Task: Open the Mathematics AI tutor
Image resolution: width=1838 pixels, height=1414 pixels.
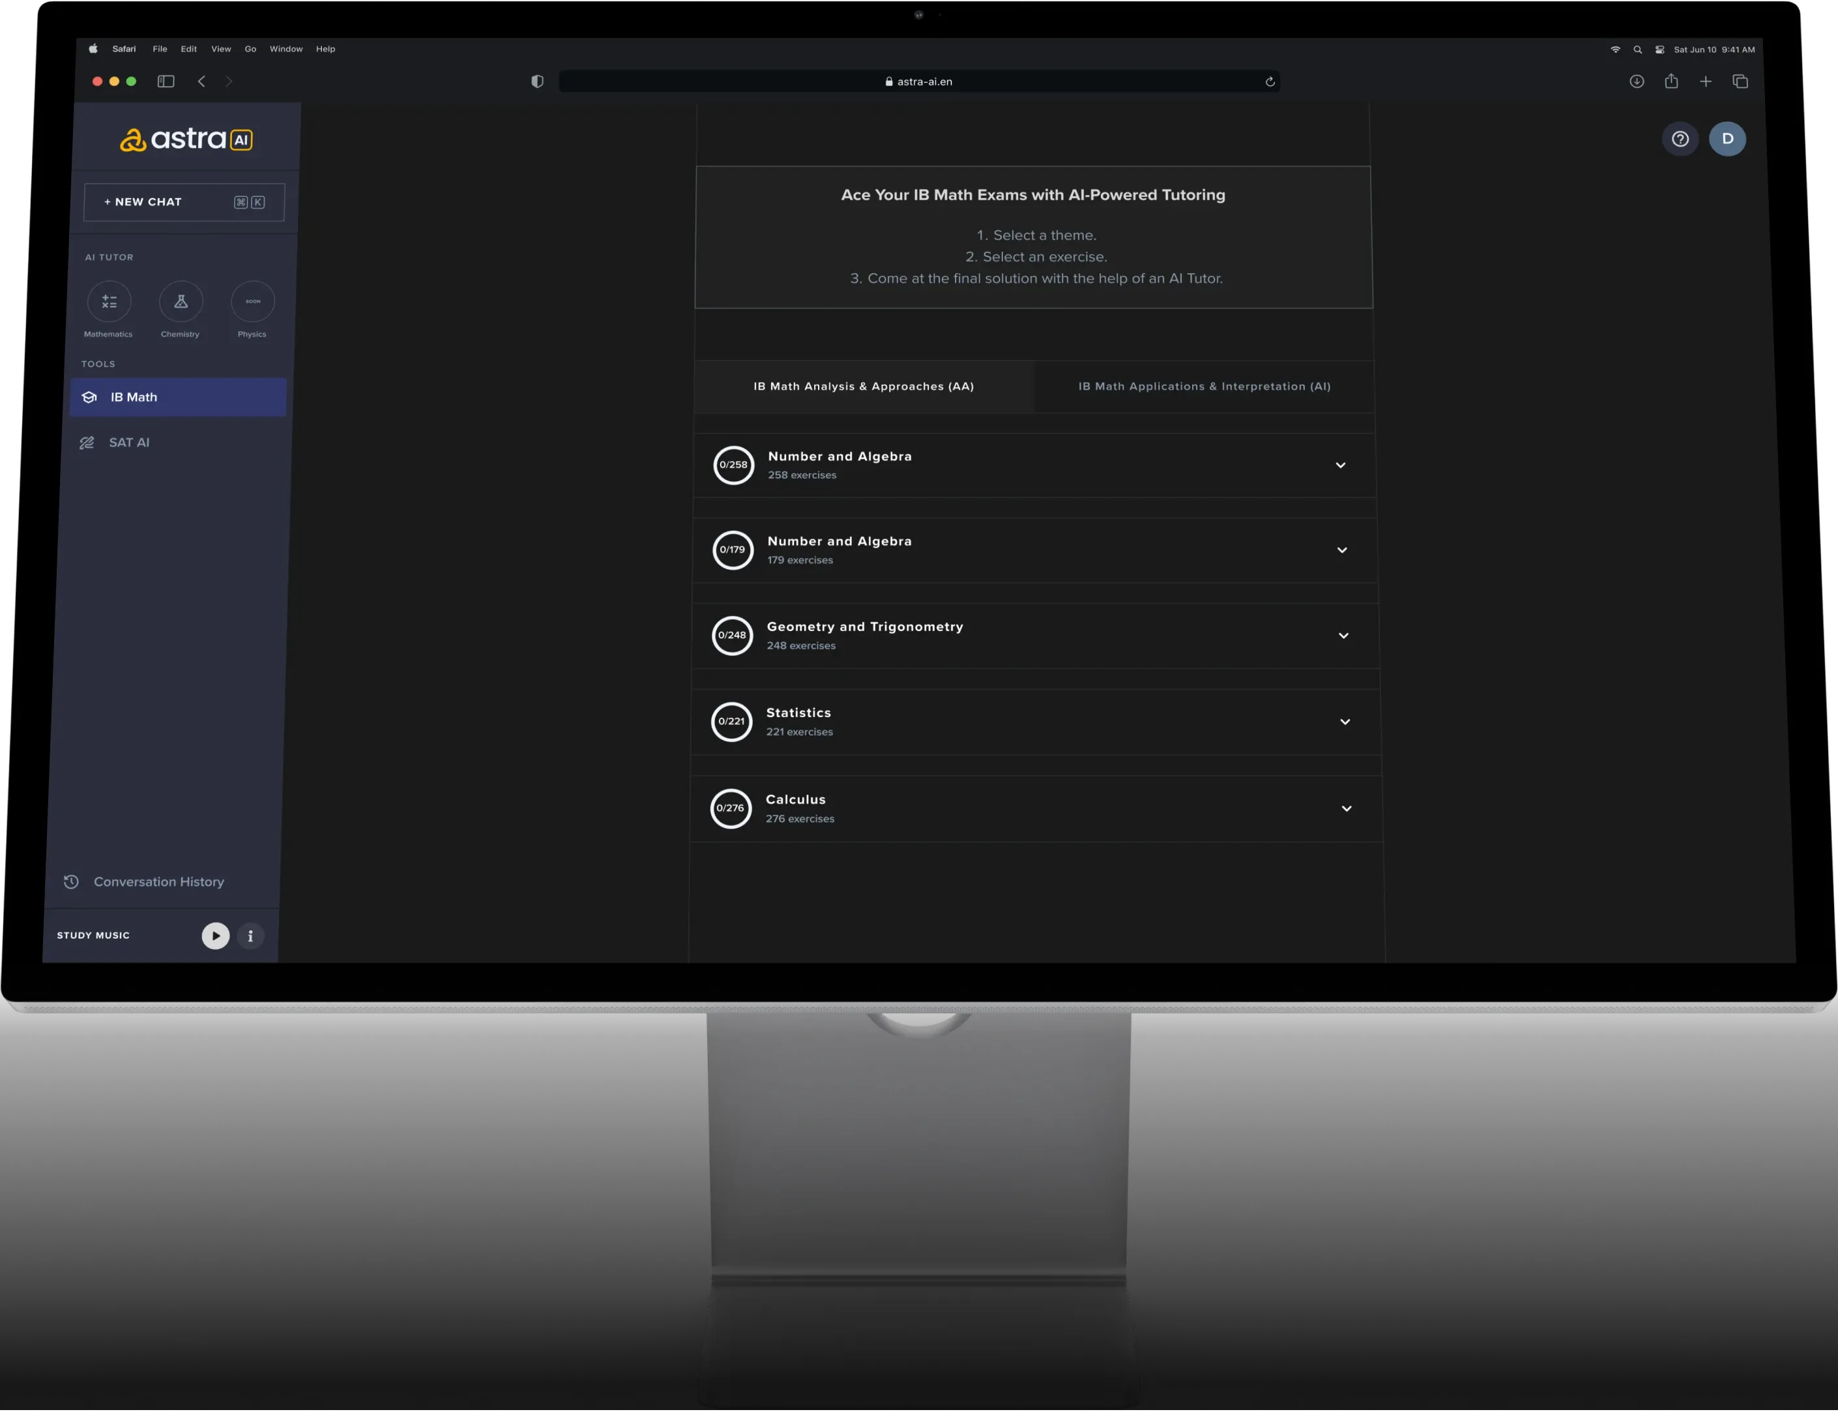Action: 109,301
